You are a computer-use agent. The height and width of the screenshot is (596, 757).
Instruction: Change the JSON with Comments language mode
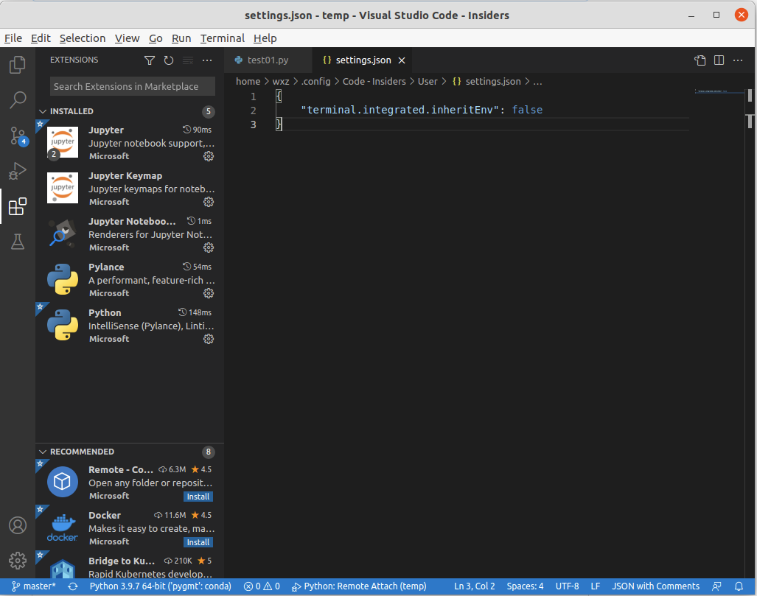click(x=655, y=586)
